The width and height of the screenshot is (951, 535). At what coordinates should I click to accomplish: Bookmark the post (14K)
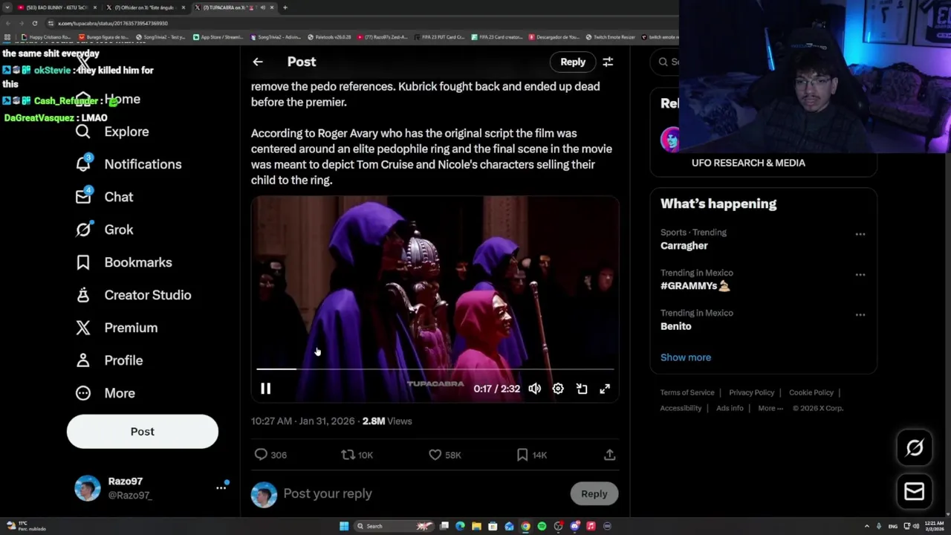click(531, 455)
